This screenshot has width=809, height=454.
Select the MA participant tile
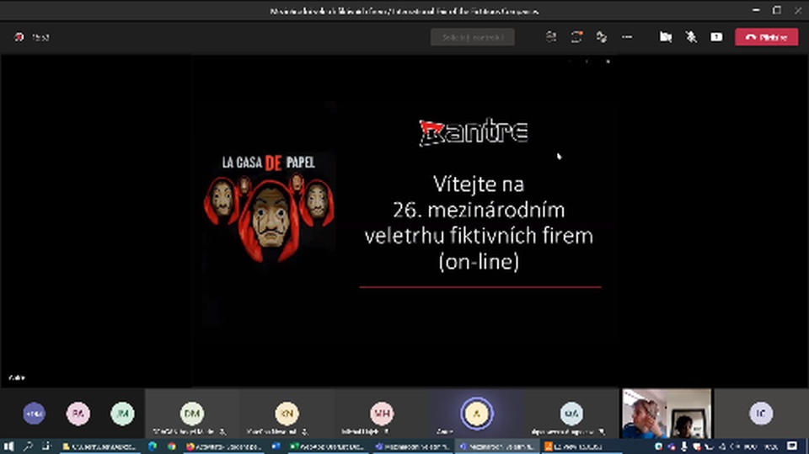pos(571,414)
